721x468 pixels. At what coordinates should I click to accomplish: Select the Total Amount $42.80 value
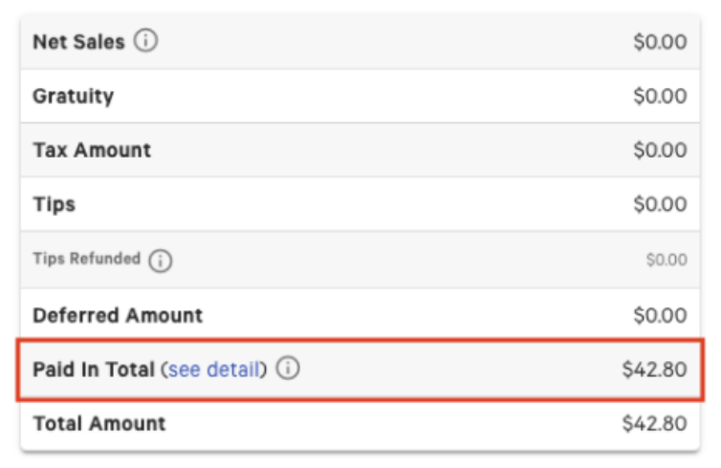pos(654,423)
